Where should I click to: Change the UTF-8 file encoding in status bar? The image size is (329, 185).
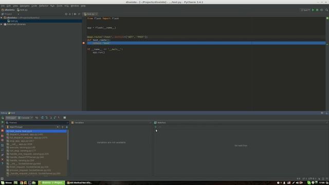(x=312, y=179)
